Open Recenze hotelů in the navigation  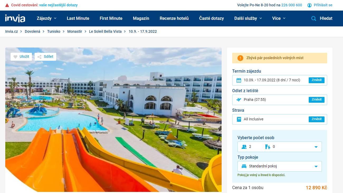coord(174,18)
